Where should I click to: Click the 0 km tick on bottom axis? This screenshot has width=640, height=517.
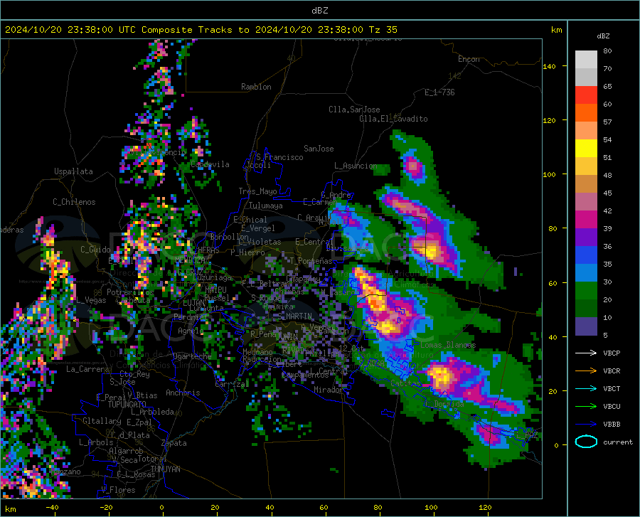pyautogui.click(x=162, y=508)
